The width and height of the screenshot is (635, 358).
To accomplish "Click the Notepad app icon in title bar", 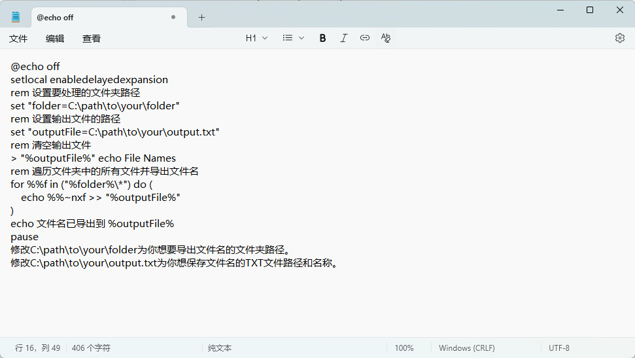I will click(16, 17).
